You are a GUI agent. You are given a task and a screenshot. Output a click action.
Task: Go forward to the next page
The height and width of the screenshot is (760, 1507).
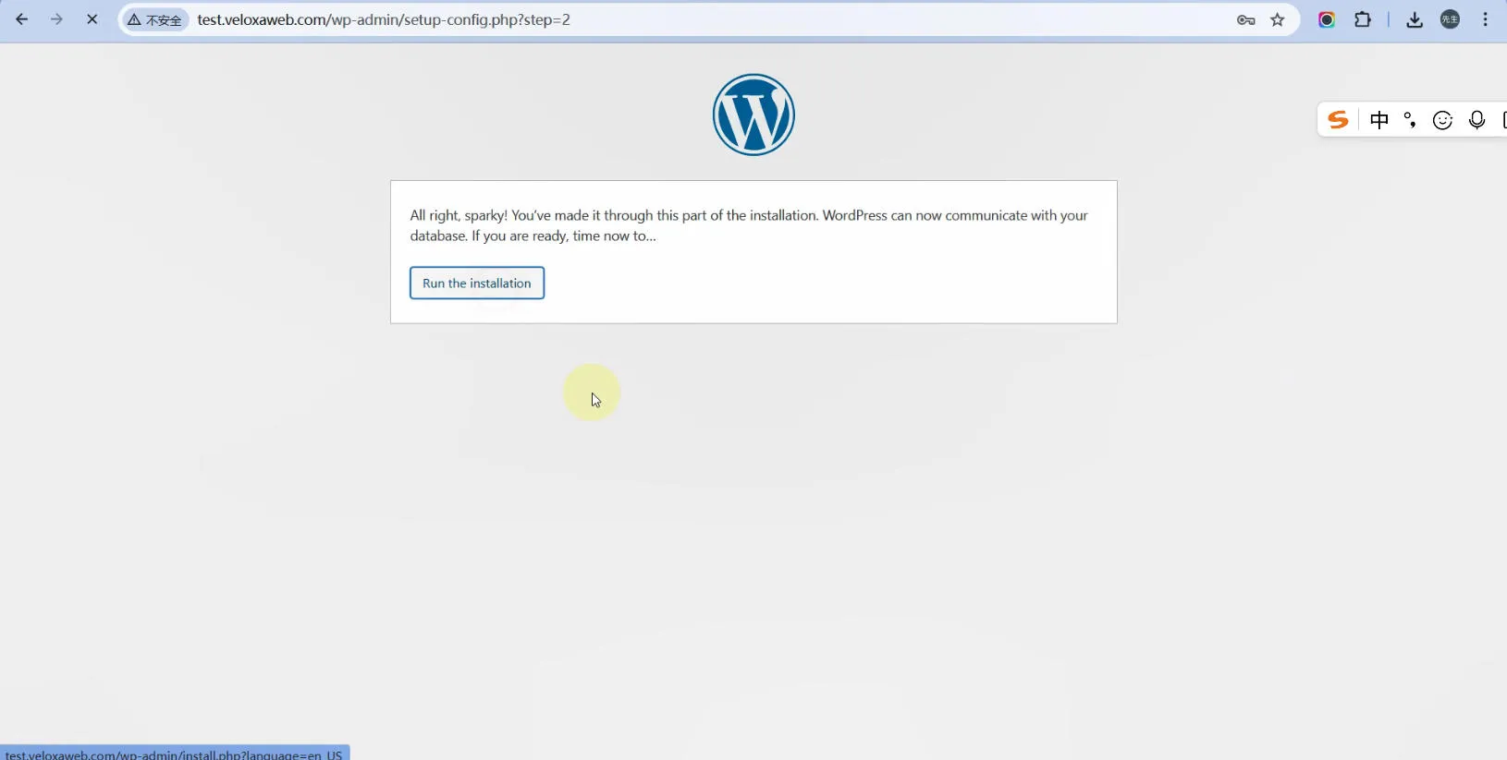(x=57, y=19)
